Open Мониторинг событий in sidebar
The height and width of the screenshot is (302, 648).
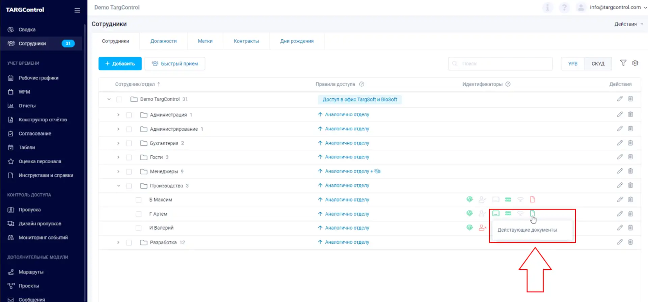[x=43, y=238]
